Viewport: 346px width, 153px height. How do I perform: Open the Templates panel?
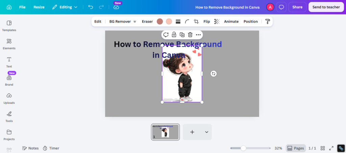coord(9,26)
